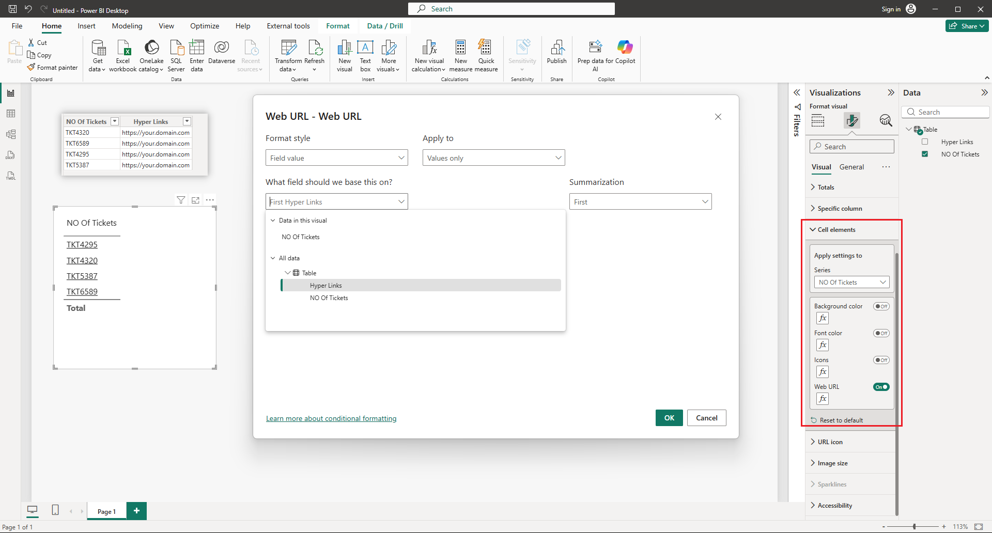Select Hyper Links in field list
992x533 pixels.
pos(421,285)
